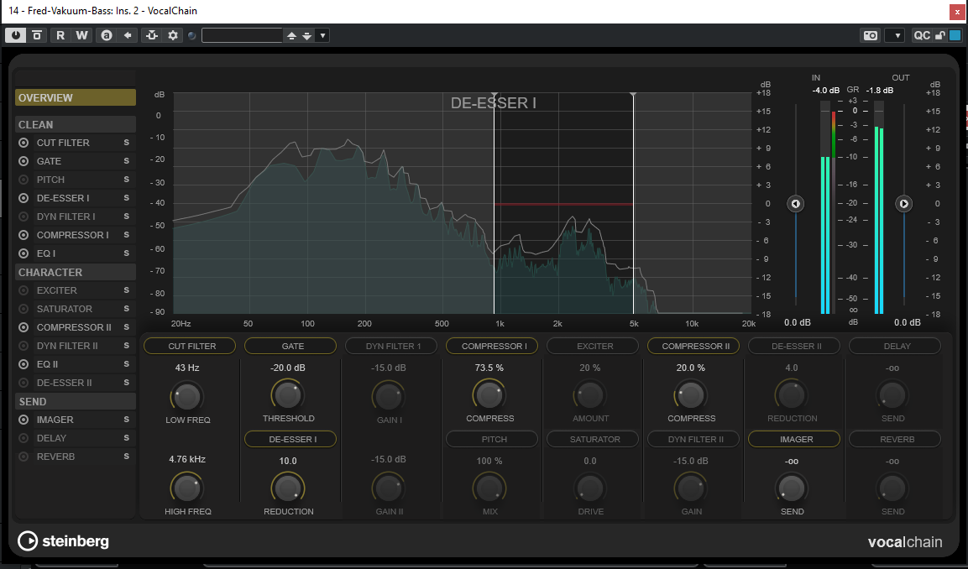Click the input gain slider handle
The image size is (968, 569).
(796, 204)
